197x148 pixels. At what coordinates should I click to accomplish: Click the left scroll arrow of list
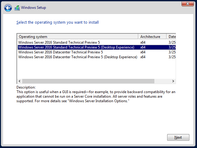coord(19,81)
